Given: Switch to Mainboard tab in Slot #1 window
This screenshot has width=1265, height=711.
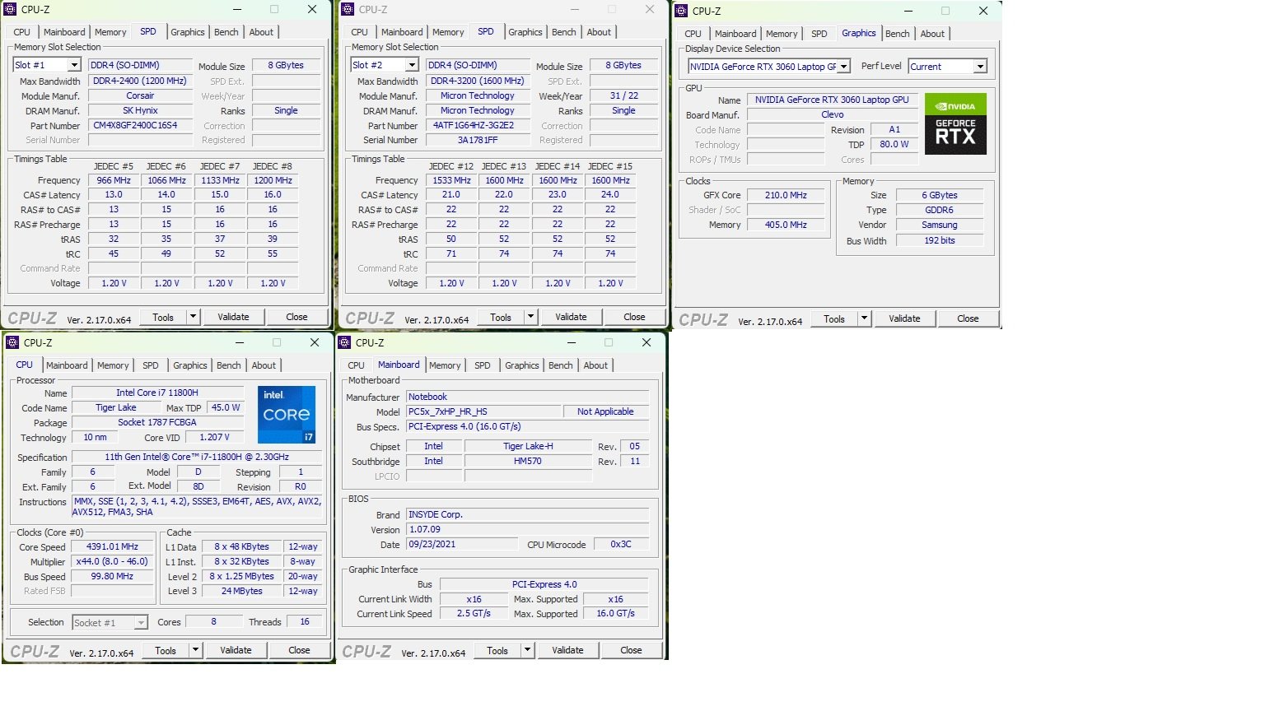Looking at the screenshot, I should coord(64,32).
